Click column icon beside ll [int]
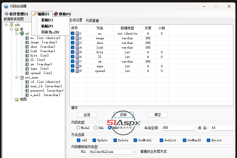Image resolution: width=237 pixels, height=158 pixels. 27,60
